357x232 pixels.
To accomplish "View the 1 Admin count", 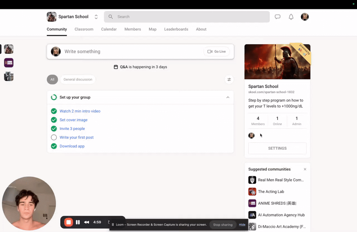I will [297, 121].
